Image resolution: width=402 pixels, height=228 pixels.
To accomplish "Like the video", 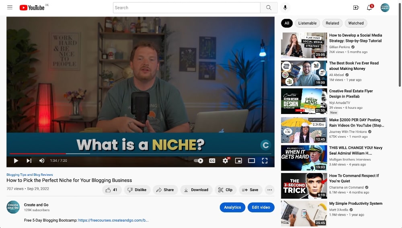I will tap(111, 190).
